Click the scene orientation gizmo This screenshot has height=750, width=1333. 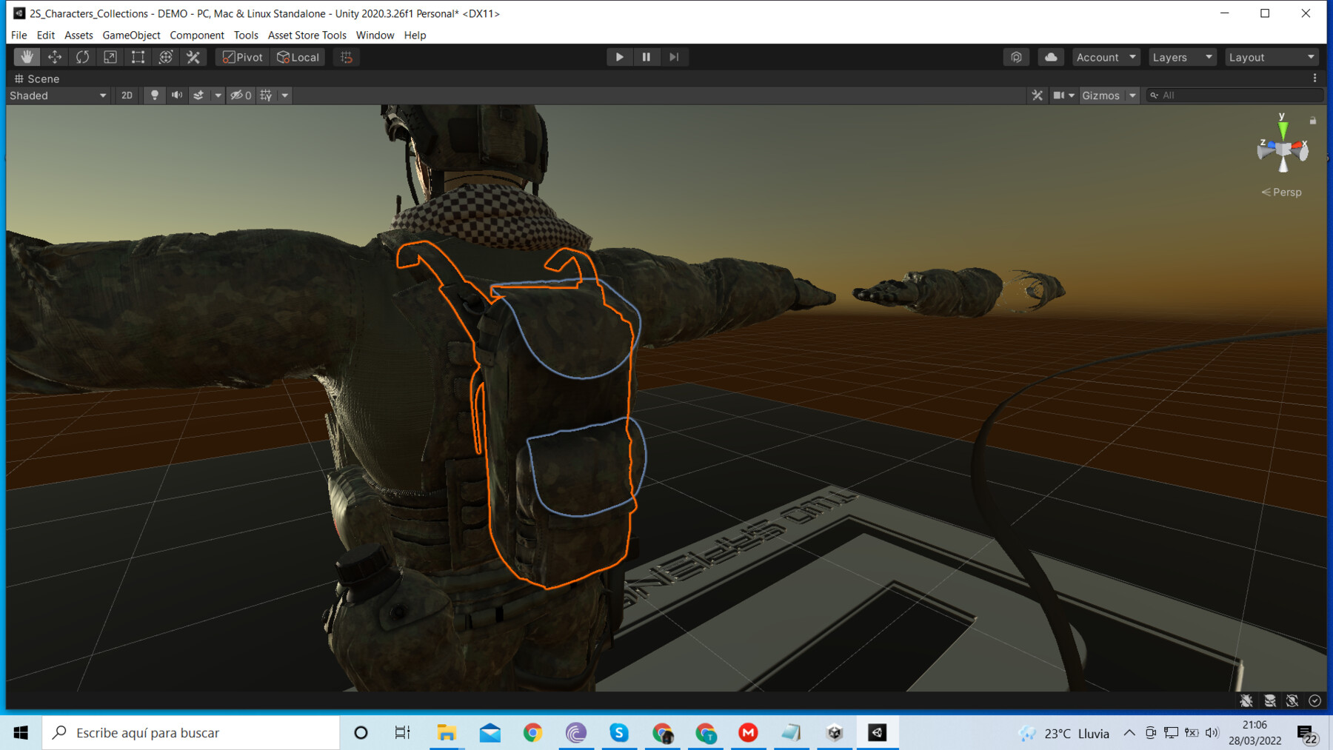(1283, 150)
